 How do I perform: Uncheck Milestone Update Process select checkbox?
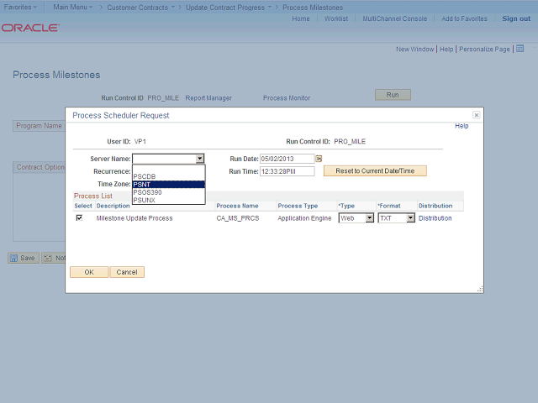(79, 217)
